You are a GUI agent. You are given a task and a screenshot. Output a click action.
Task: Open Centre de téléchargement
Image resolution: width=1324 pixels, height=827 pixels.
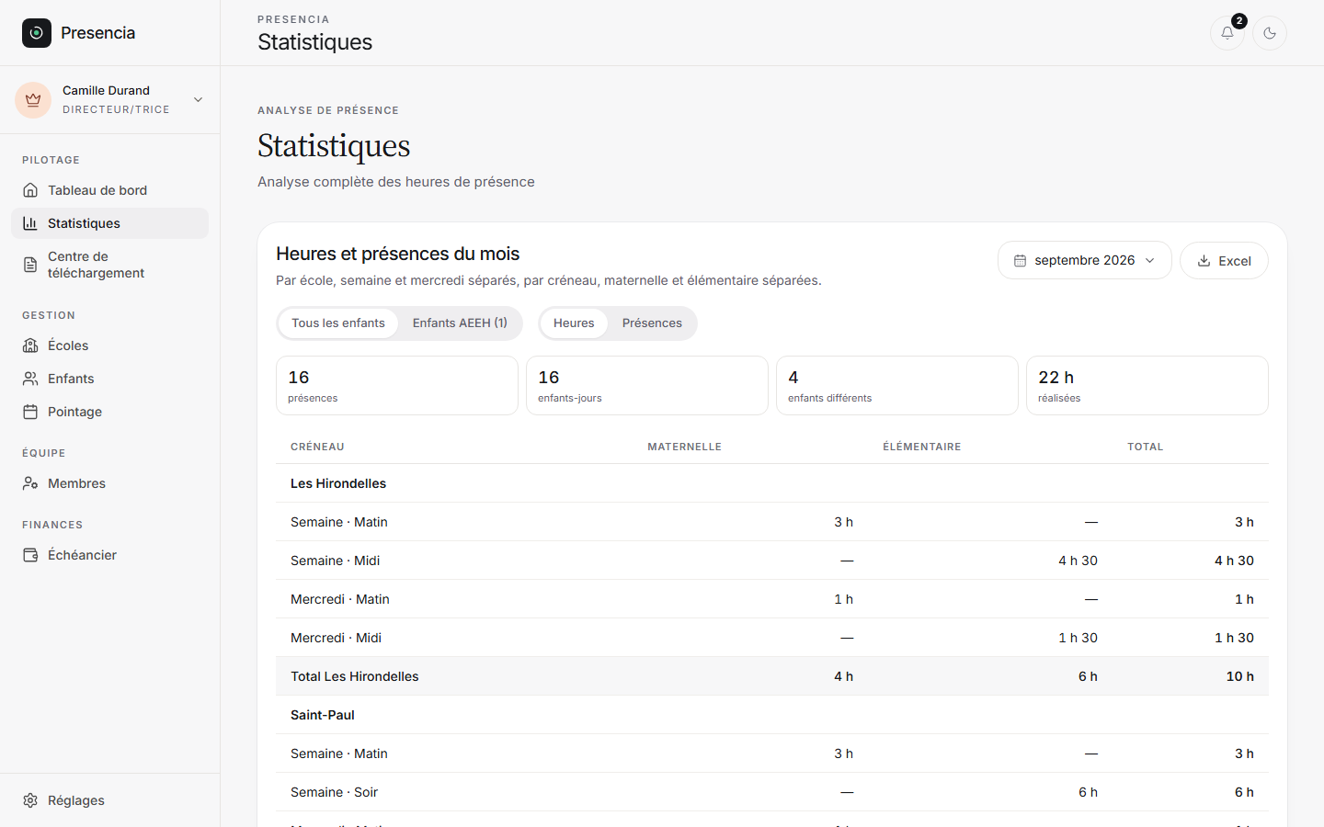click(x=109, y=265)
